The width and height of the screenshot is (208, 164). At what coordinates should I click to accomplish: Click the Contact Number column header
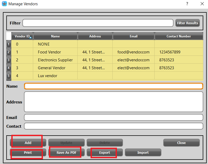point(179,36)
